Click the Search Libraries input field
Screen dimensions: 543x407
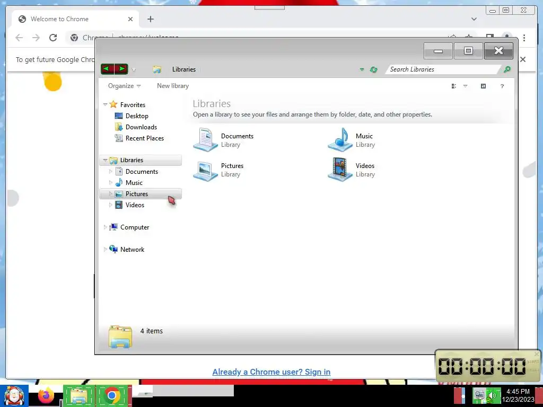(442, 69)
